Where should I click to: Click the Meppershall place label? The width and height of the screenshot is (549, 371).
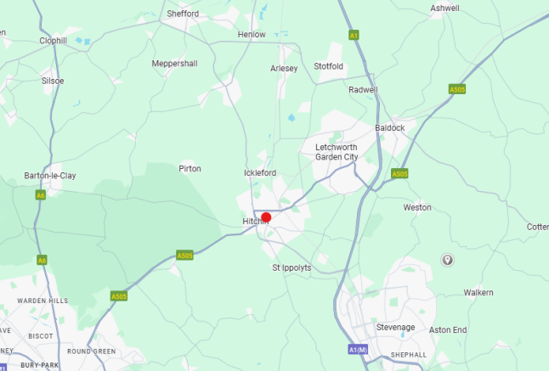[175, 64]
